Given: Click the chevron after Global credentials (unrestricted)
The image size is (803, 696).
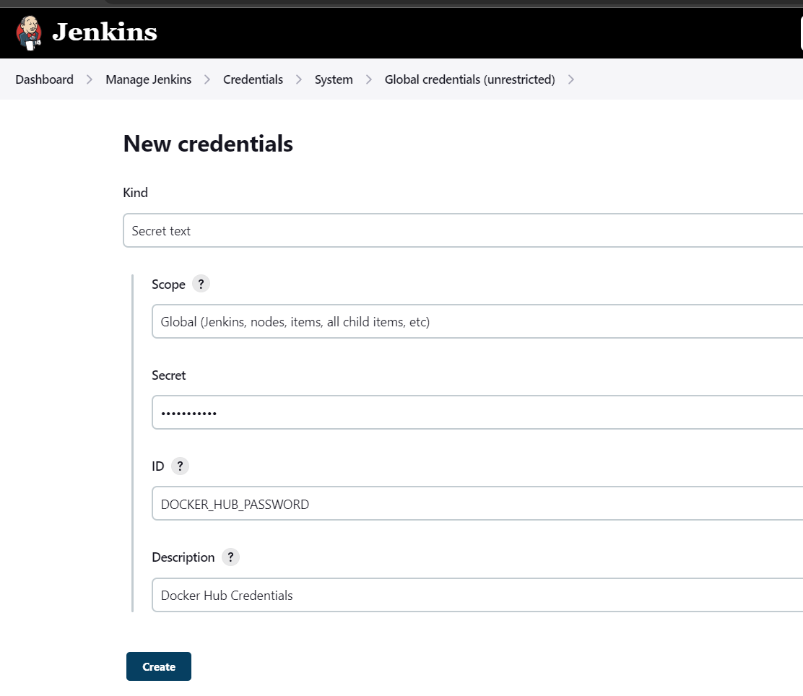Looking at the screenshot, I should coord(570,79).
